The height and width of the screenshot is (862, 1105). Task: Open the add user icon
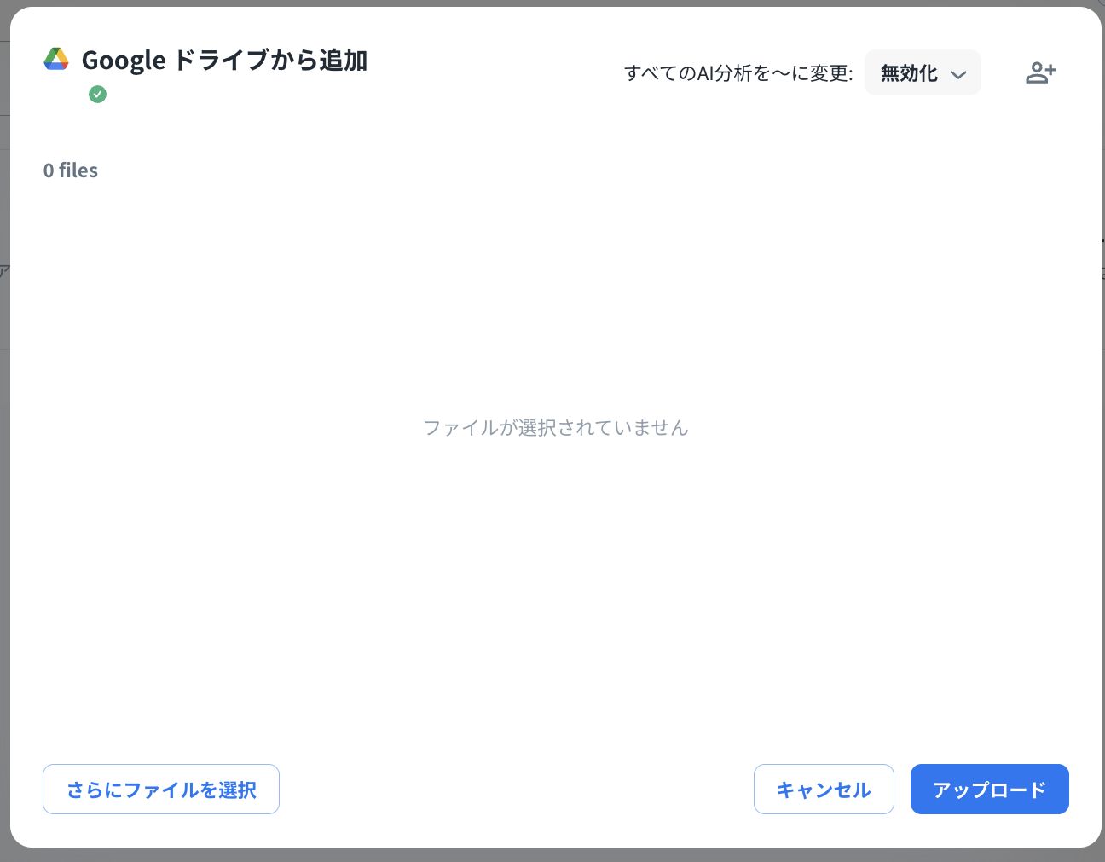click(x=1040, y=73)
